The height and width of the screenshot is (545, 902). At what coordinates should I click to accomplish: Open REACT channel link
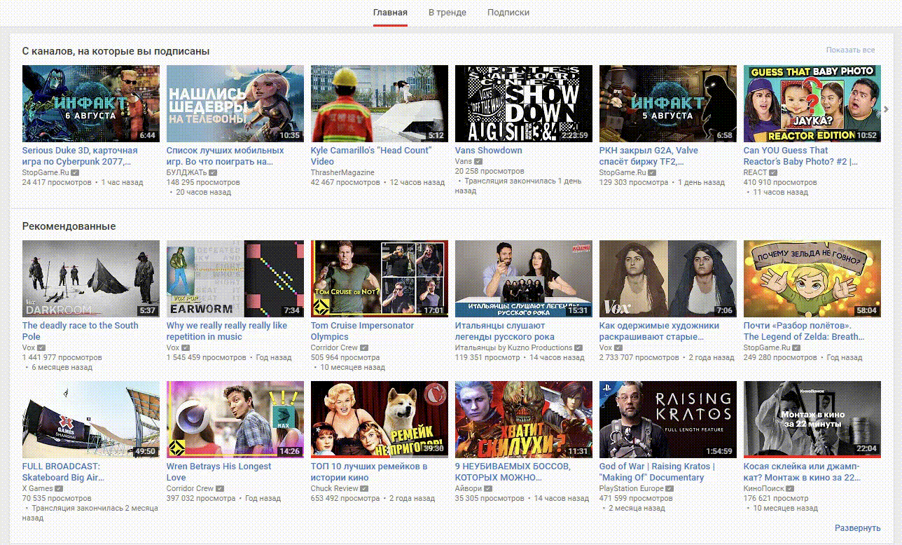click(755, 172)
